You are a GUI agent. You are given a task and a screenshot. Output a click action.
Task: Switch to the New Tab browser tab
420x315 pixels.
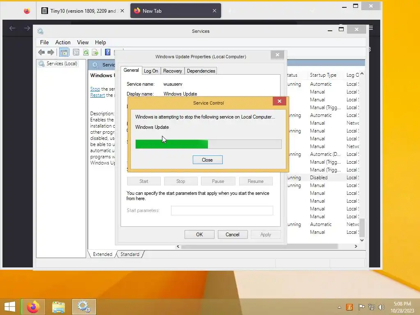[176, 11]
